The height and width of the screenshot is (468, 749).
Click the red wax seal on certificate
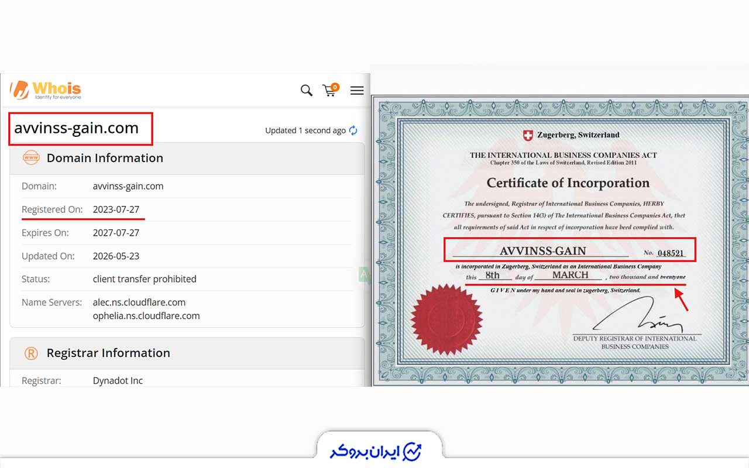tap(446, 319)
